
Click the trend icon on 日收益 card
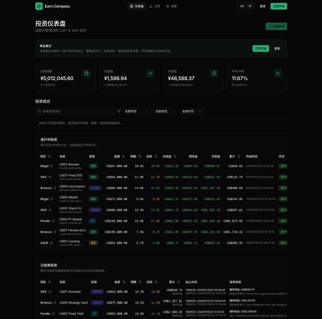coord(150,73)
